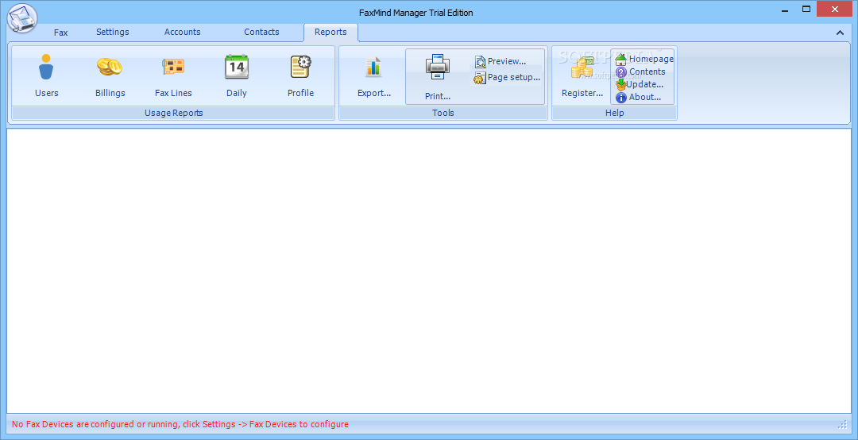Switch to the Accounts tab
This screenshot has height=440, width=858.
[182, 32]
